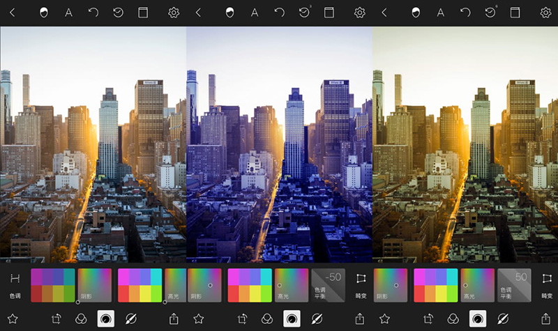This screenshot has width=558, height=331.
Task: Select the highlighted color wheel tab, middle screen
Action: pos(292,318)
